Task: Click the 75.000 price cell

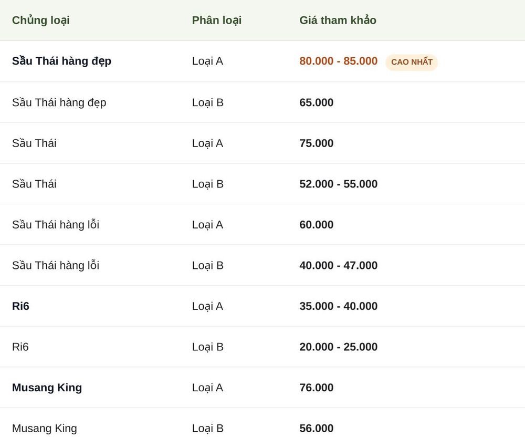Action: point(317,143)
